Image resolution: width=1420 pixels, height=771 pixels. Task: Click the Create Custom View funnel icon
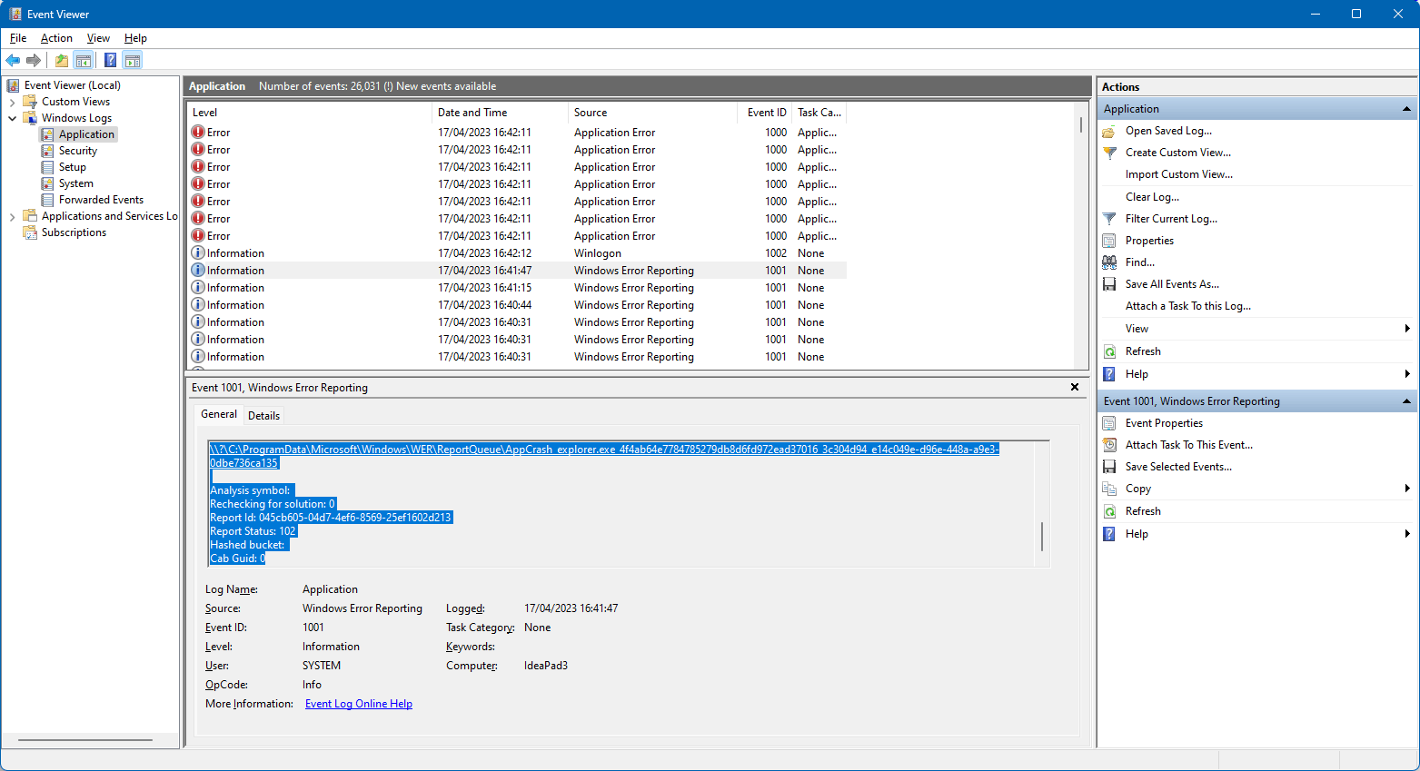[1109, 152]
